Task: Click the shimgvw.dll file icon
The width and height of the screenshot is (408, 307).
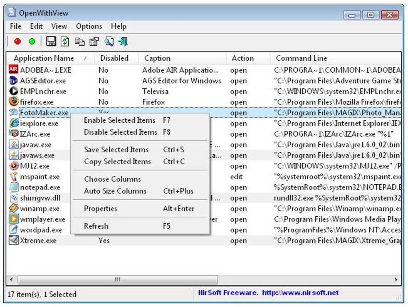Action: tap(14, 197)
